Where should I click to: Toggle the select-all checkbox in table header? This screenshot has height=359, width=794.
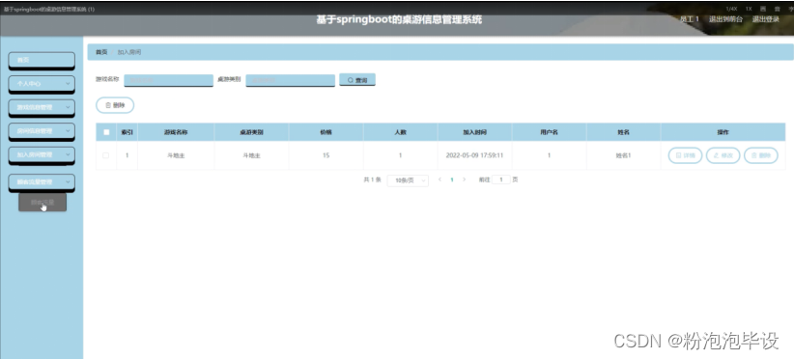coord(106,132)
